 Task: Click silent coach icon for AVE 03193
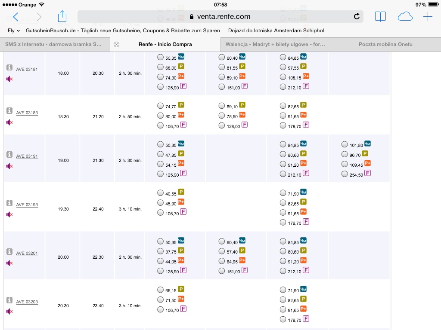point(9,214)
